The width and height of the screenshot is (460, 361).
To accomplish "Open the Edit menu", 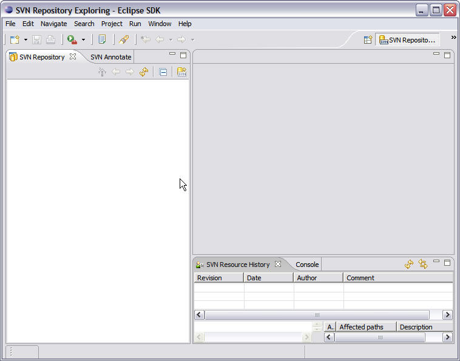I will [28, 24].
